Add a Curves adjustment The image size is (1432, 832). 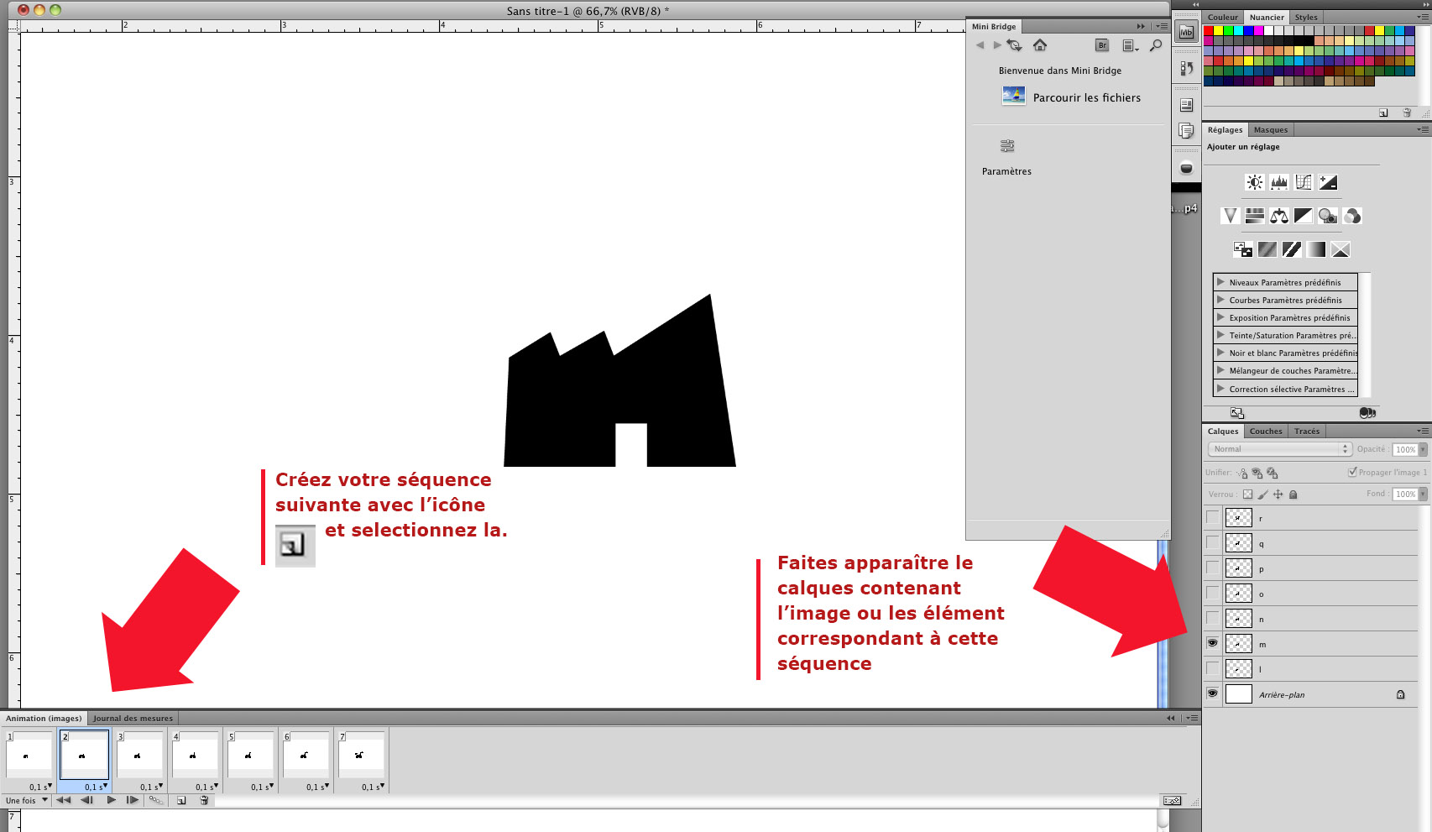(x=1304, y=182)
